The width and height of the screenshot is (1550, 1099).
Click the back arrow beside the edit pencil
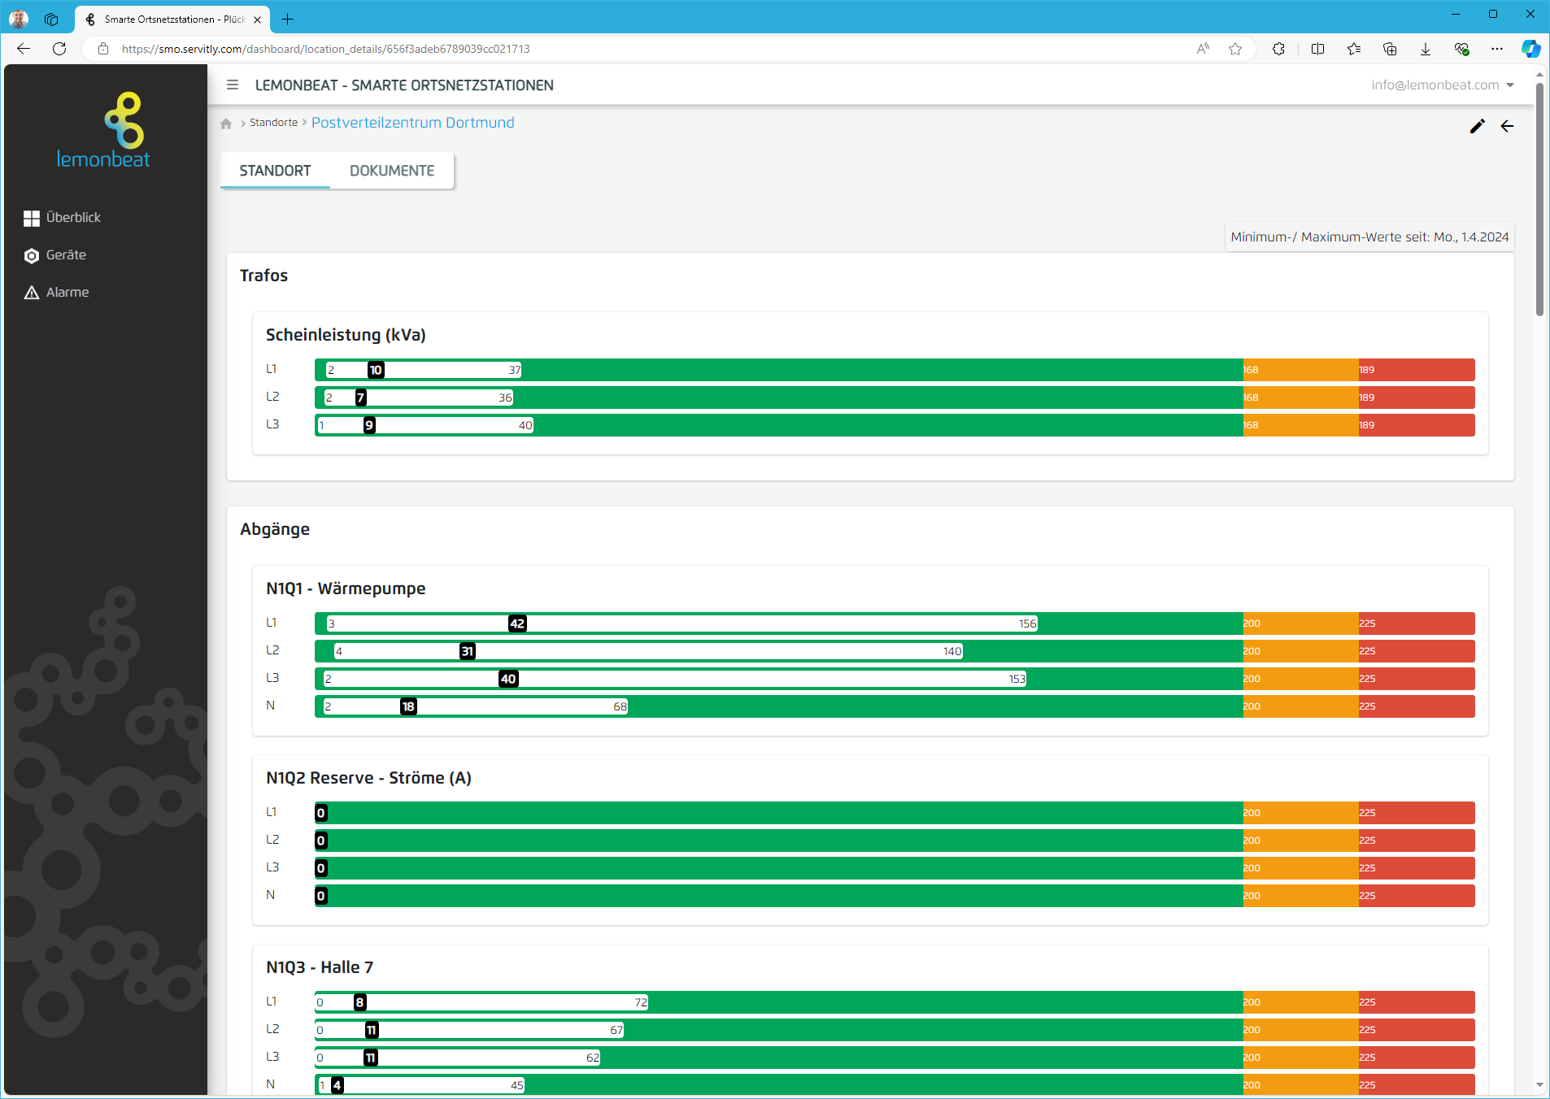pyautogui.click(x=1507, y=126)
